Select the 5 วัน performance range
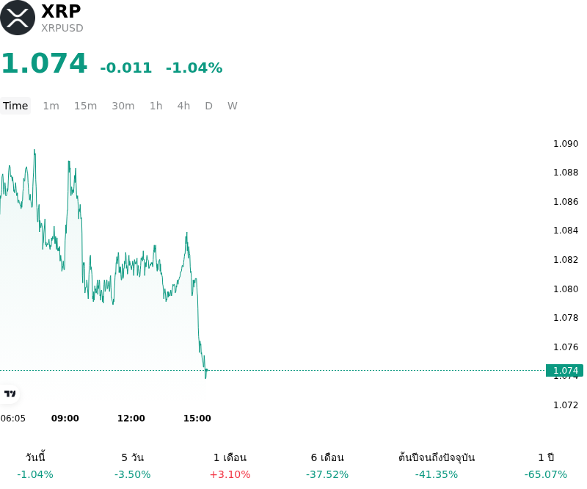Image resolution: width=587 pixels, height=489 pixels. (x=133, y=466)
